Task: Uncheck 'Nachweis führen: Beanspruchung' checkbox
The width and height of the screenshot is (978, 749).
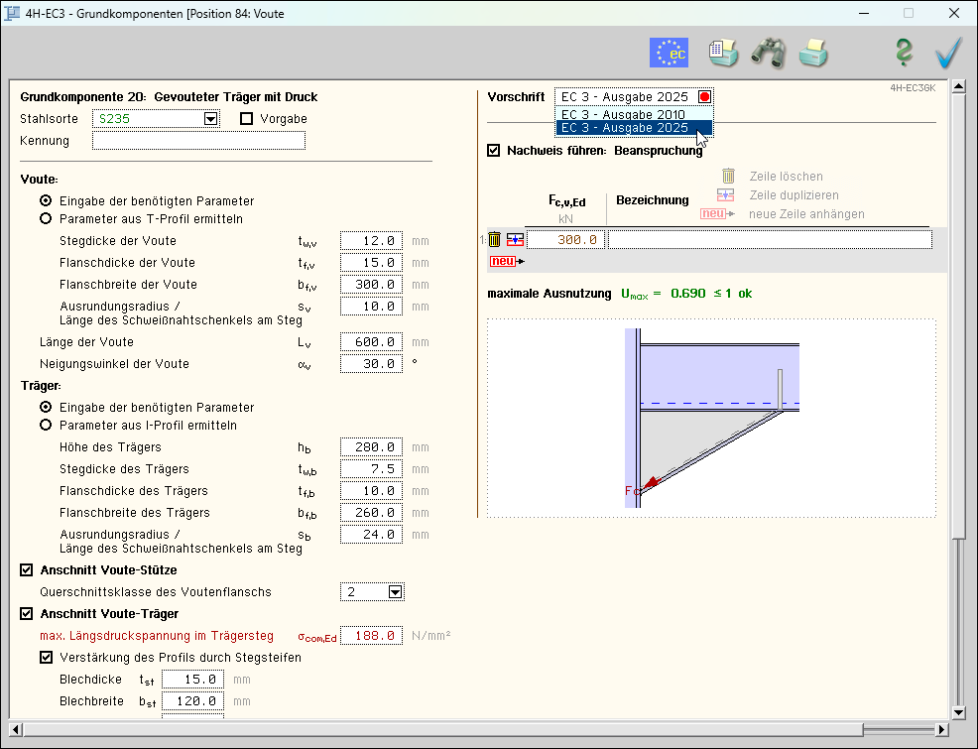Action: click(x=494, y=151)
